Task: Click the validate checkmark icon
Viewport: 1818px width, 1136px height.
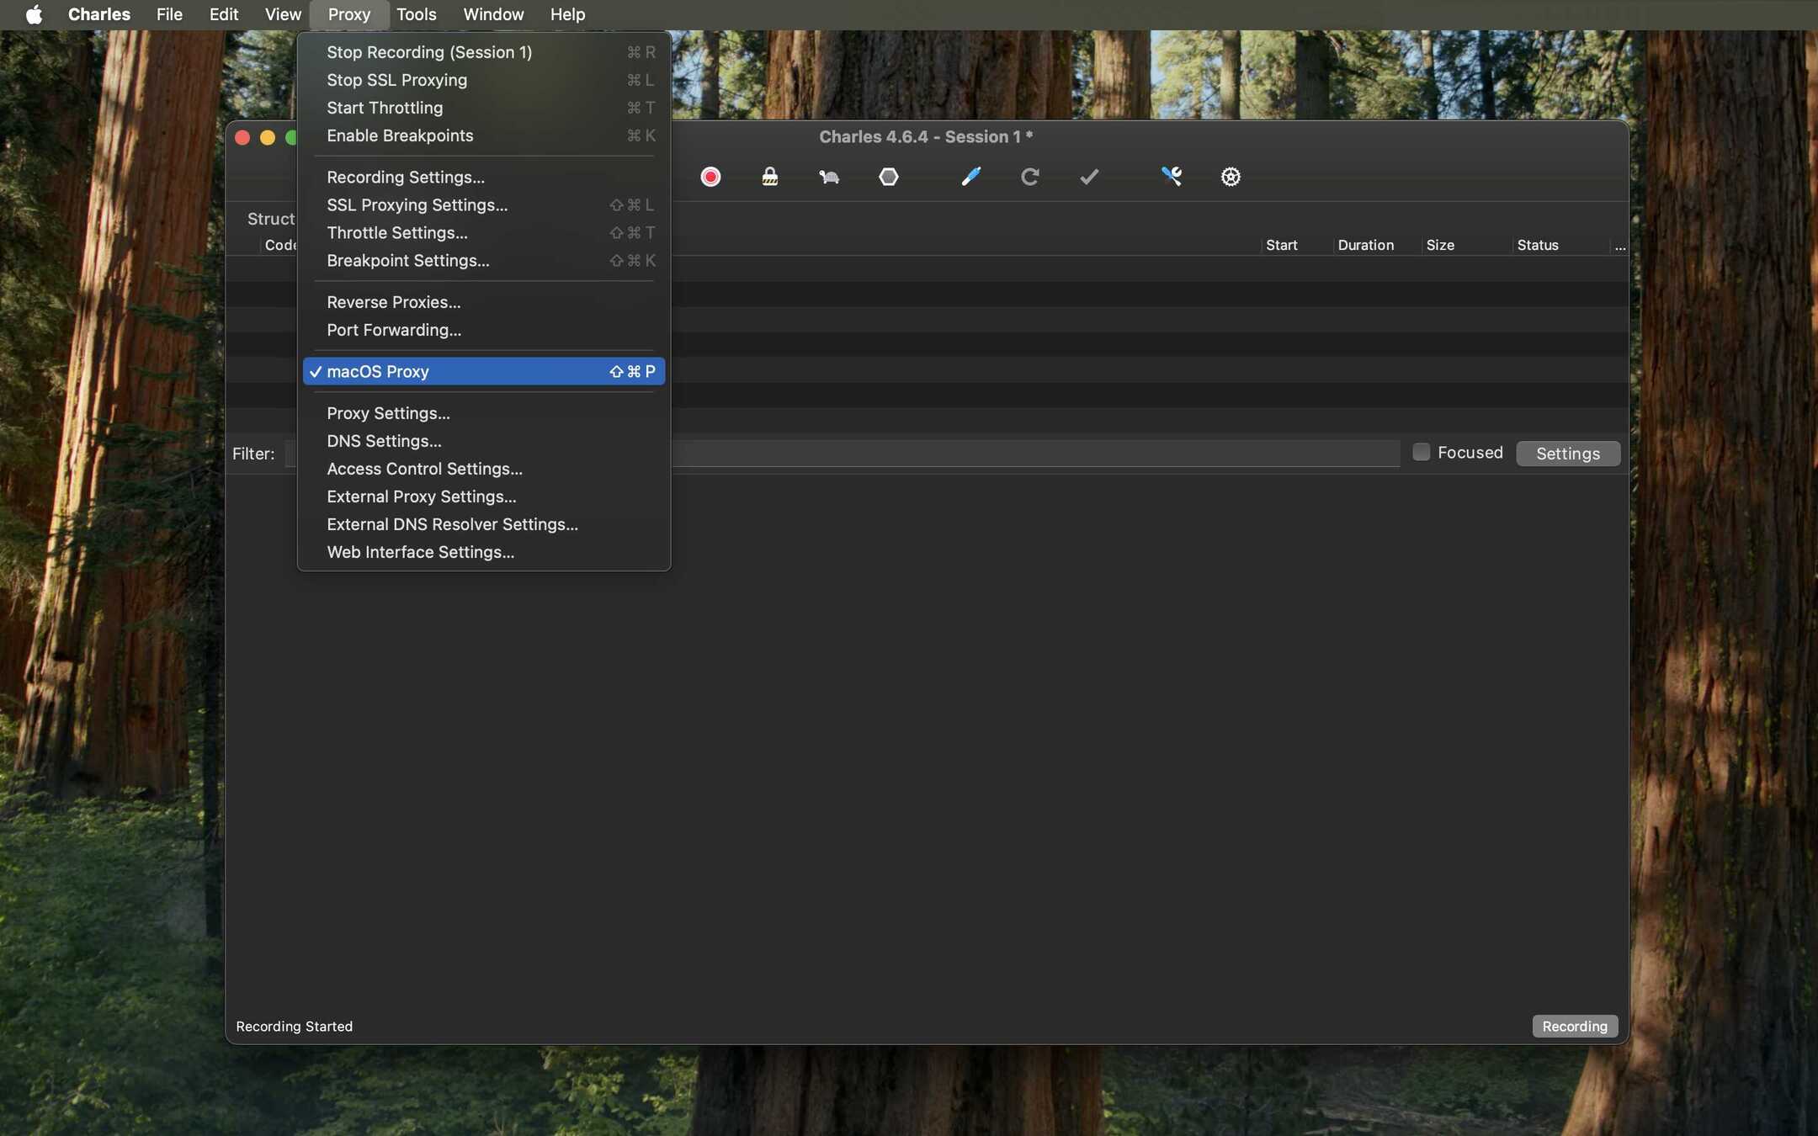Action: (x=1089, y=177)
